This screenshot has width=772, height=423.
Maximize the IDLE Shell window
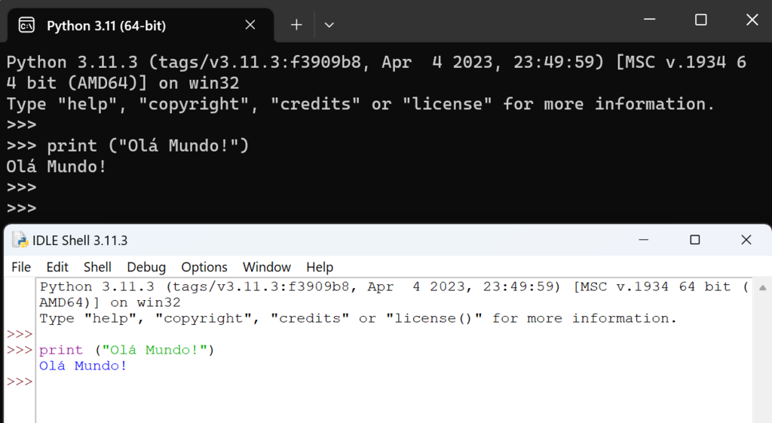click(694, 241)
